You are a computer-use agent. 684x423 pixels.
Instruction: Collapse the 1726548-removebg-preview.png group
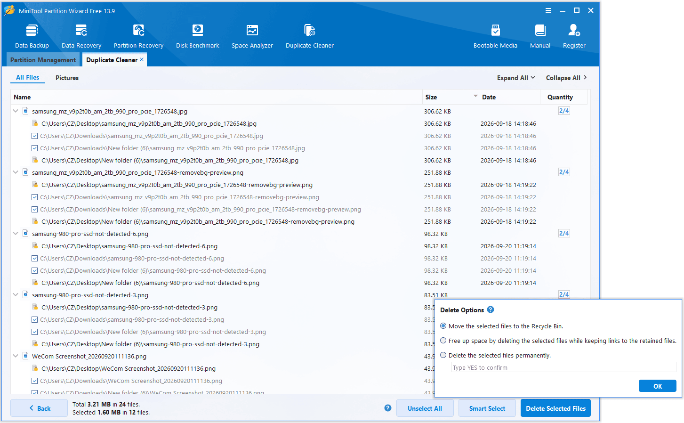(16, 172)
